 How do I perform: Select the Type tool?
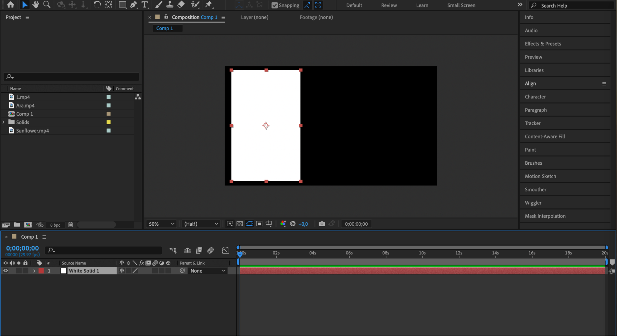(x=144, y=5)
